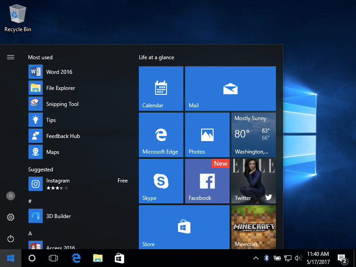
Task: Open the Store tile
Action: click(x=184, y=227)
